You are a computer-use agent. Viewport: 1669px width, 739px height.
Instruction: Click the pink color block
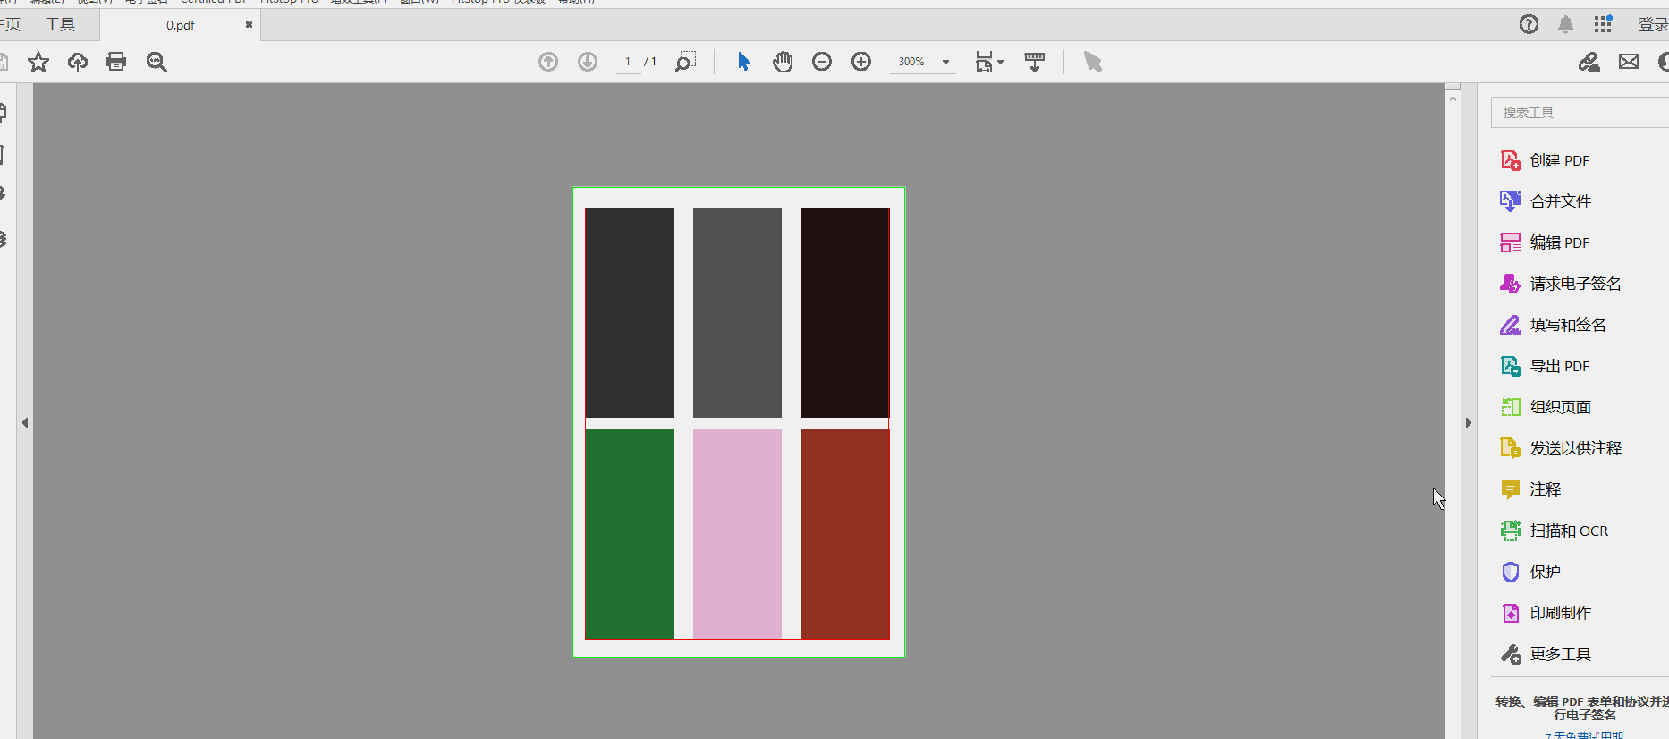coord(737,533)
